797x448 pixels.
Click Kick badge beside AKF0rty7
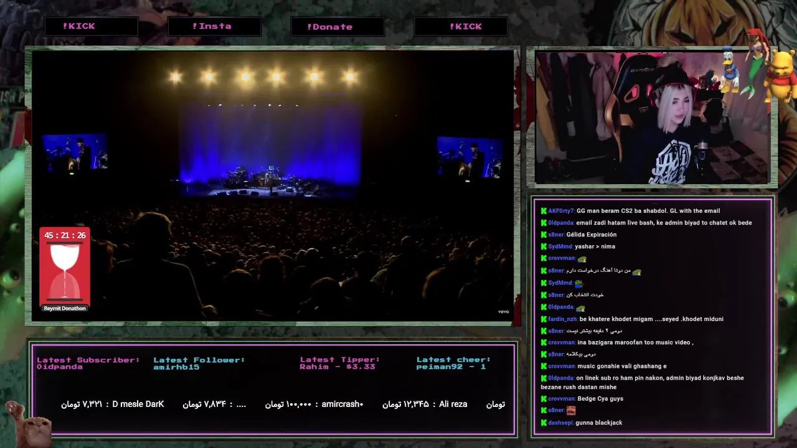point(544,211)
